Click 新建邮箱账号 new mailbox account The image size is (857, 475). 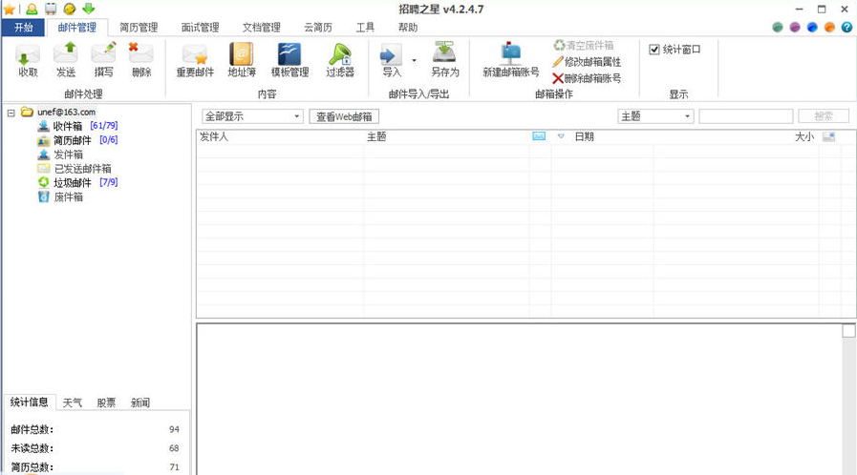[510, 60]
